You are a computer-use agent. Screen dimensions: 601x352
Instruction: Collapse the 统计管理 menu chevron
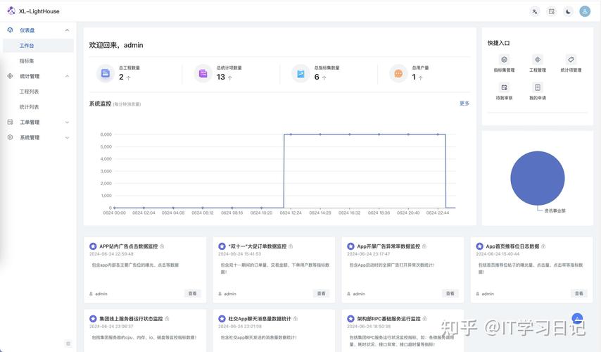click(x=67, y=76)
